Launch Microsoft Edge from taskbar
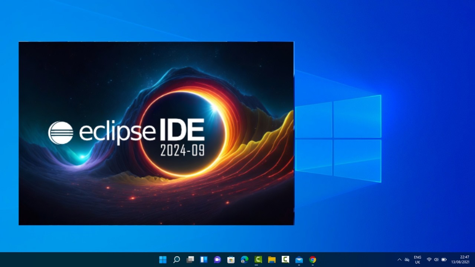The width and height of the screenshot is (475, 267). 245,260
